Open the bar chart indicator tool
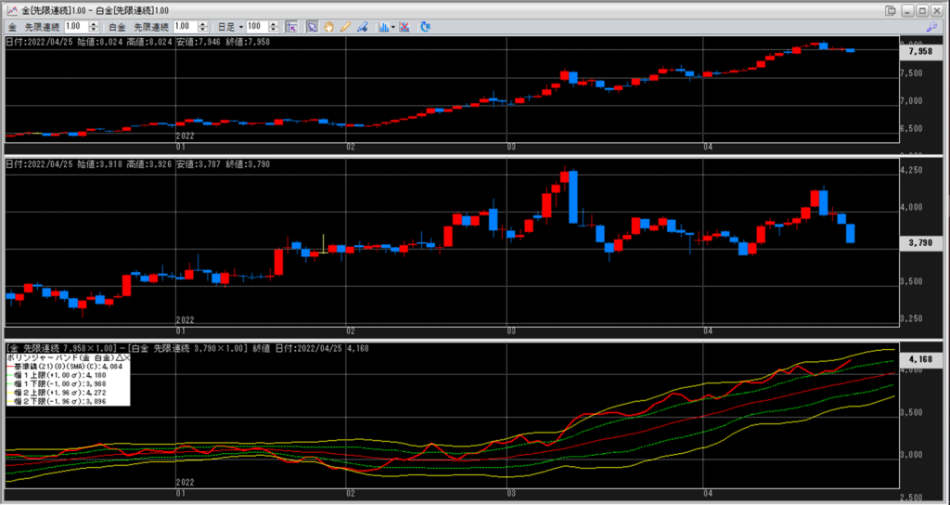This screenshot has height=505, width=950. [383, 27]
